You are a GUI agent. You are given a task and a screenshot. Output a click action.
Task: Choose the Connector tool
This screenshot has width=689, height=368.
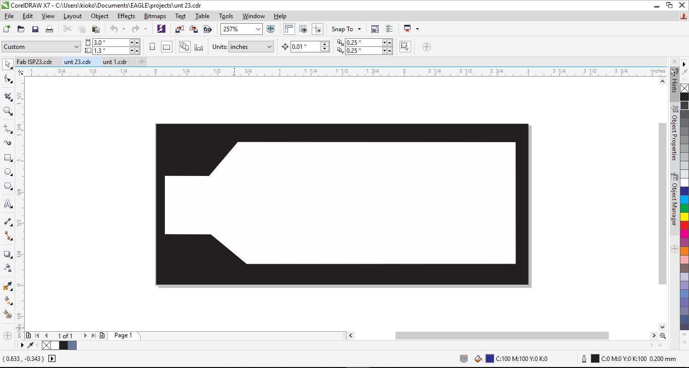(8, 235)
